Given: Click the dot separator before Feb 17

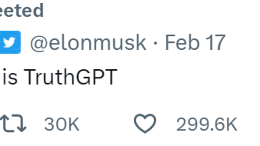Looking at the screenshot, I should [156, 43].
